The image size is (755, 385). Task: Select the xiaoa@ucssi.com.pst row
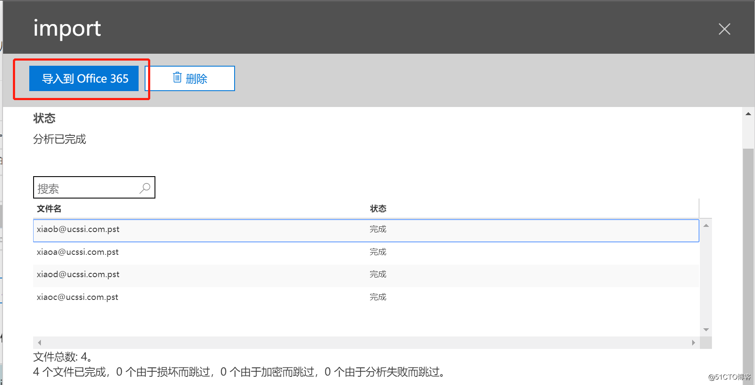point(366,253)
